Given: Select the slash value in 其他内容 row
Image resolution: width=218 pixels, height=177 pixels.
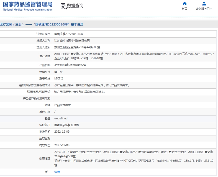Looking at the screenshot, I should 55,112.
